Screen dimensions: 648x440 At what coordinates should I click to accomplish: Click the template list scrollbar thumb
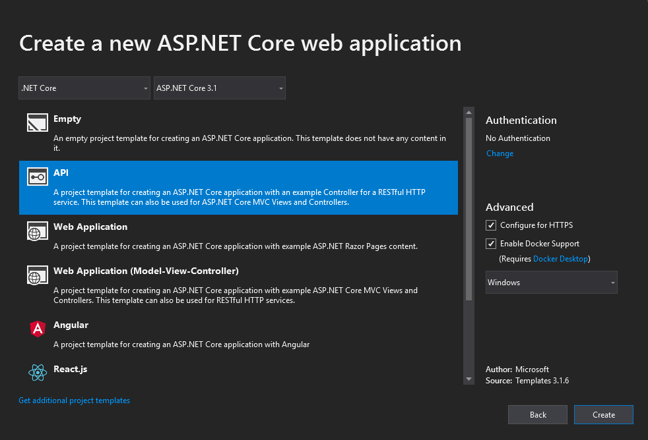tap(469, 209)
